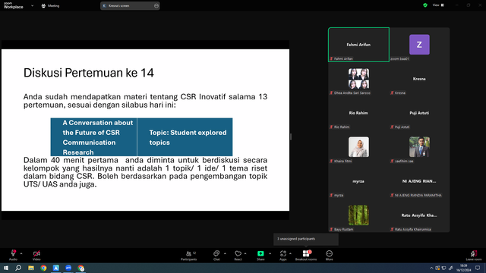The image size is (486, 273).
Task: Open the Chat panel
Action: (x=216, y=255)
